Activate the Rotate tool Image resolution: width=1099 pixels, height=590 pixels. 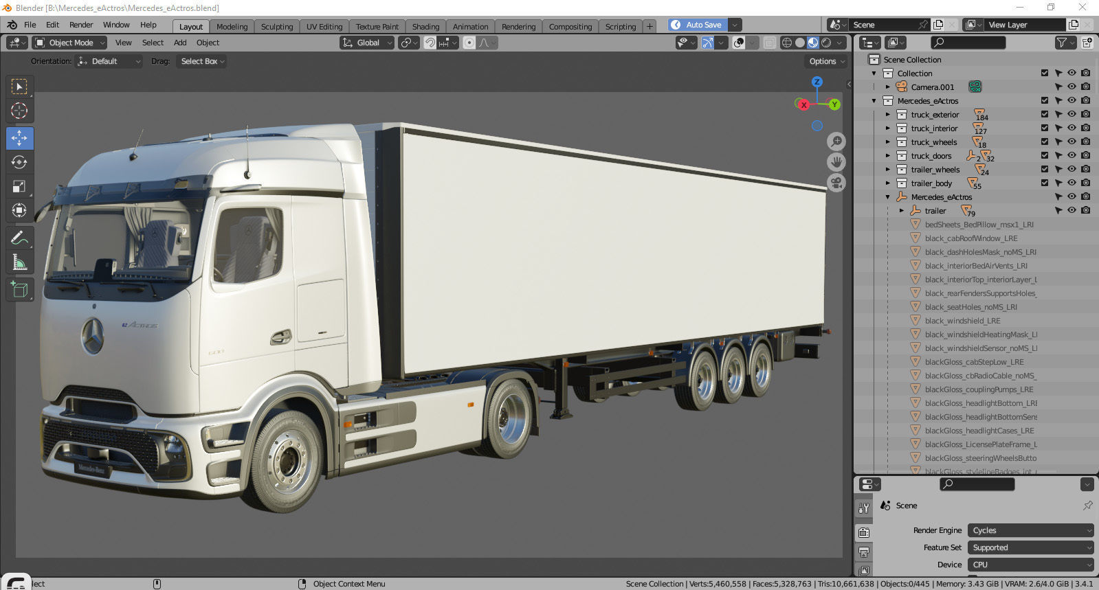[x=19, y=162]
